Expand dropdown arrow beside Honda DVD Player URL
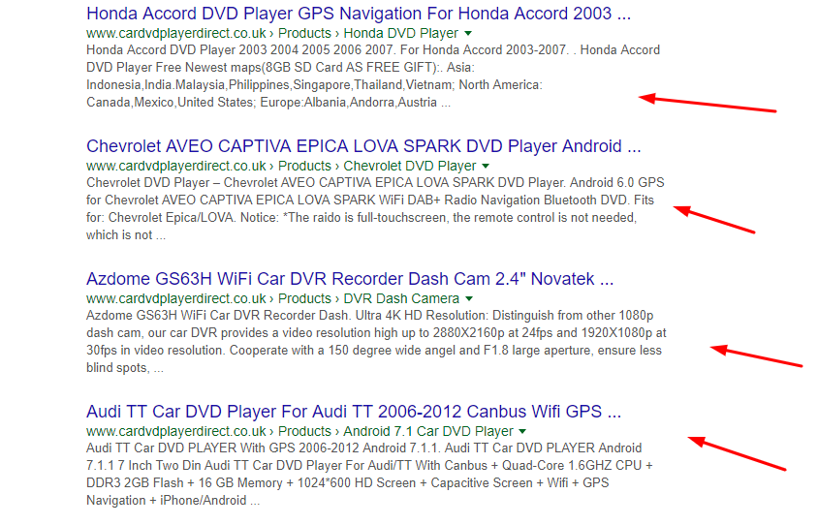The width and height of the screenshot is (818, 525). coord(468,33)
